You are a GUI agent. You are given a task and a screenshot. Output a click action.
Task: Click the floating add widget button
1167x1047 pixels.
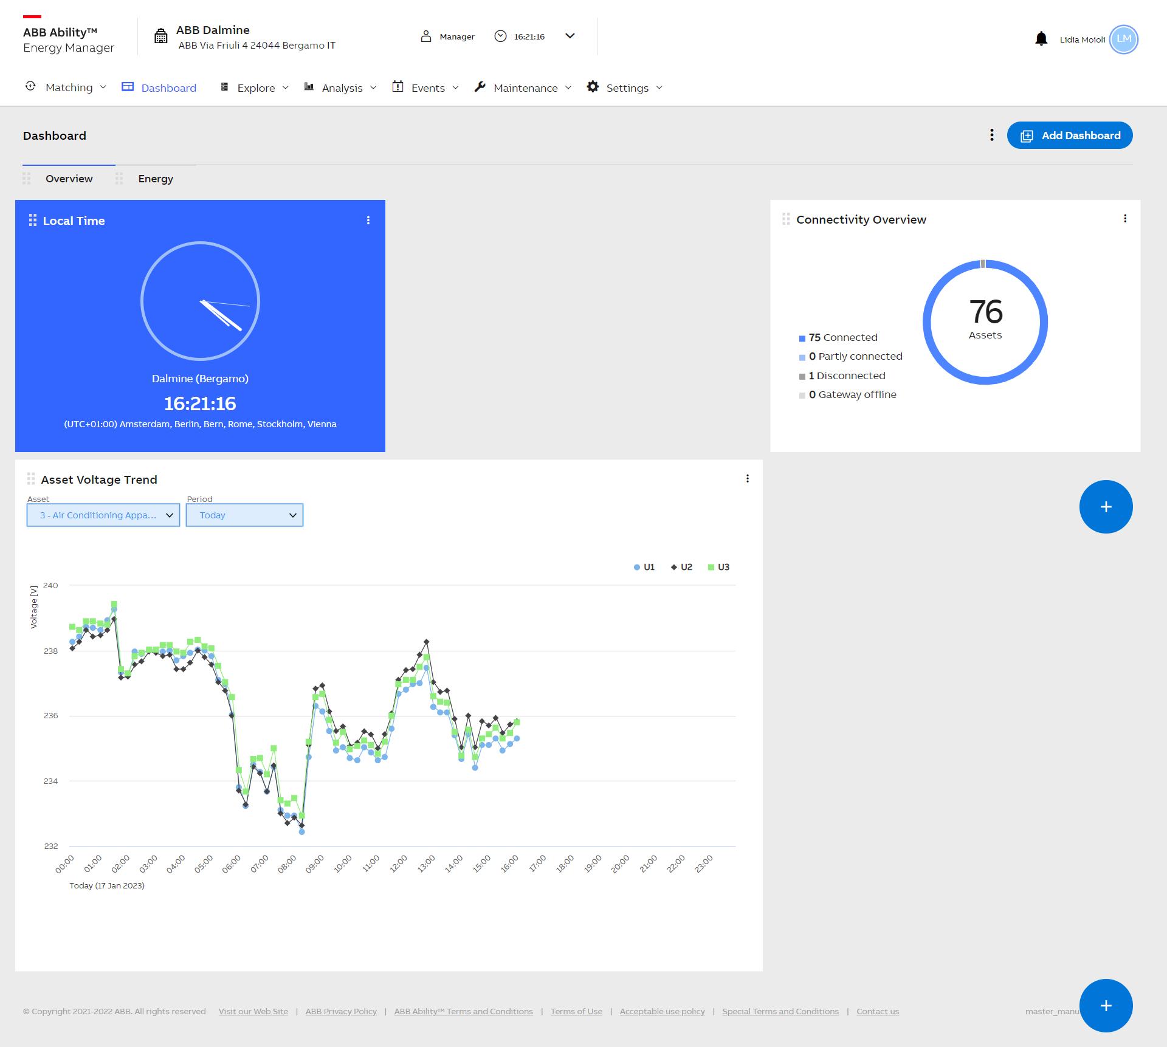(1106, 506)
